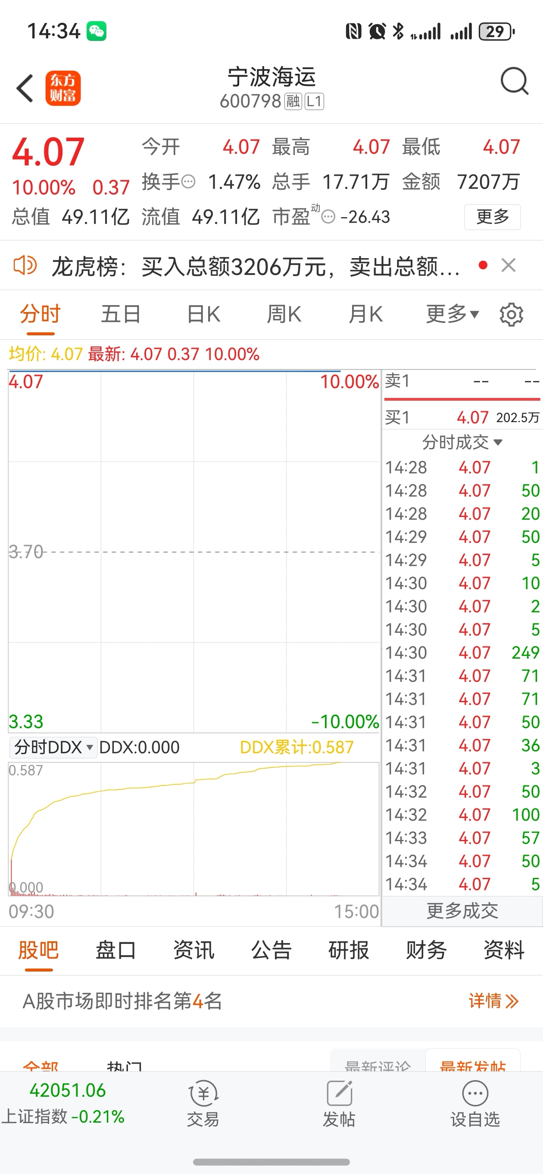The width and height of the screenshot is (543, 1174).
Task: Tap the battery indicator in status bar
Action: pyautogui.click(x=496, y=32)
